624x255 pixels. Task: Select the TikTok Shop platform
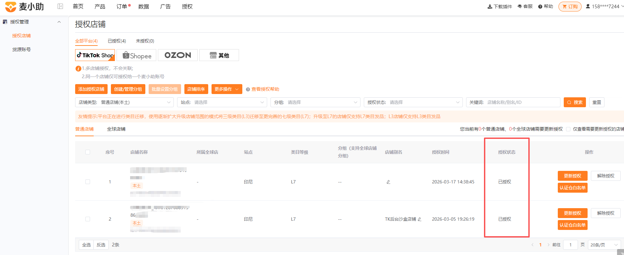(95, 55)
